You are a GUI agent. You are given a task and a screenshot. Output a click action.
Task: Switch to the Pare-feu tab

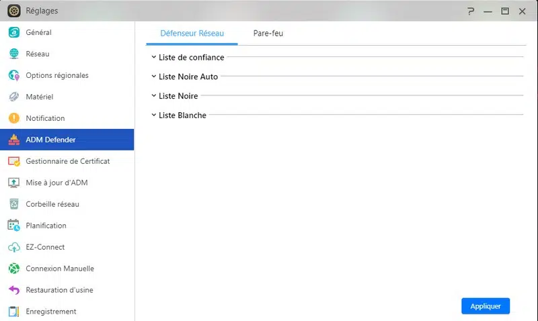point(268,34)
